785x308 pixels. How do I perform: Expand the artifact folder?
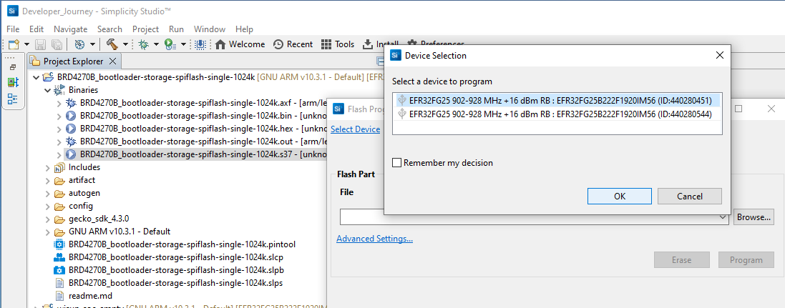click(x=47, y=180)
